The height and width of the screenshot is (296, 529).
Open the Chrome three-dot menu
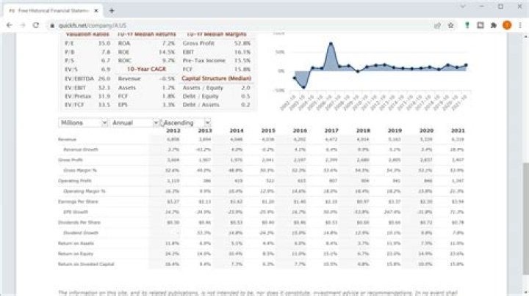click(519, 25)
